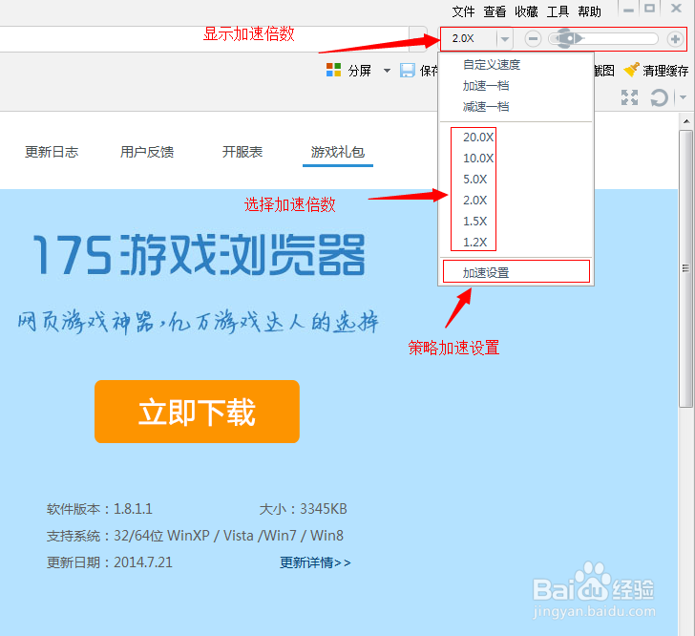
Task: Minimize the browser window
Action: (628, 10)
